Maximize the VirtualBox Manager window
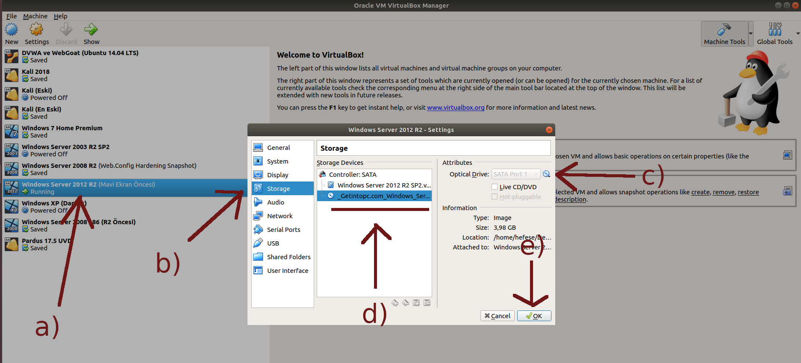The height and width of the screenshot is (363, 801). [x=786, y=6]
